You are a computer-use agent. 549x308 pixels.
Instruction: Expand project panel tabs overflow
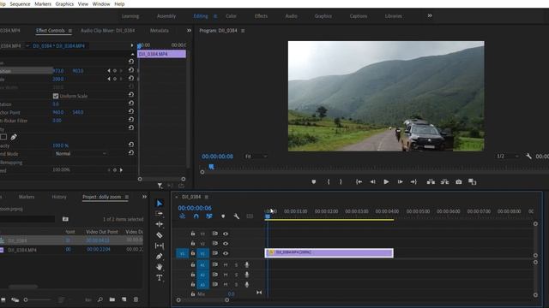point(144,197)
